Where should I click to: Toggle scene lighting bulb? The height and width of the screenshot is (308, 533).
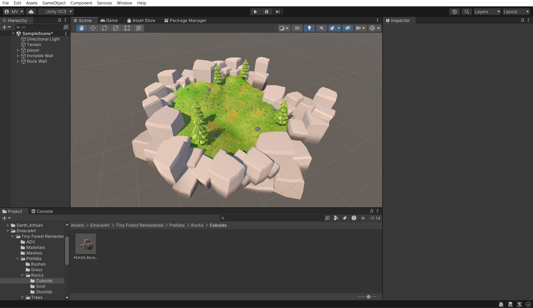(309, 28)
